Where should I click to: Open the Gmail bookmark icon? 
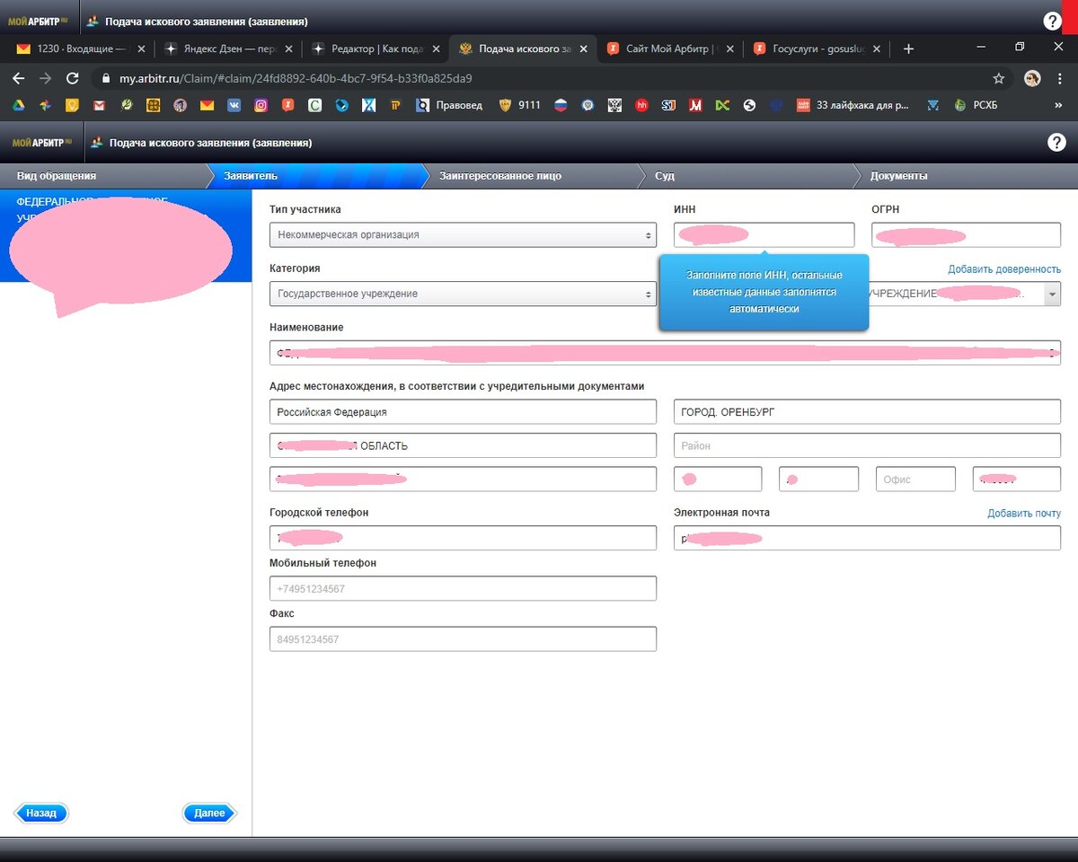100,105
